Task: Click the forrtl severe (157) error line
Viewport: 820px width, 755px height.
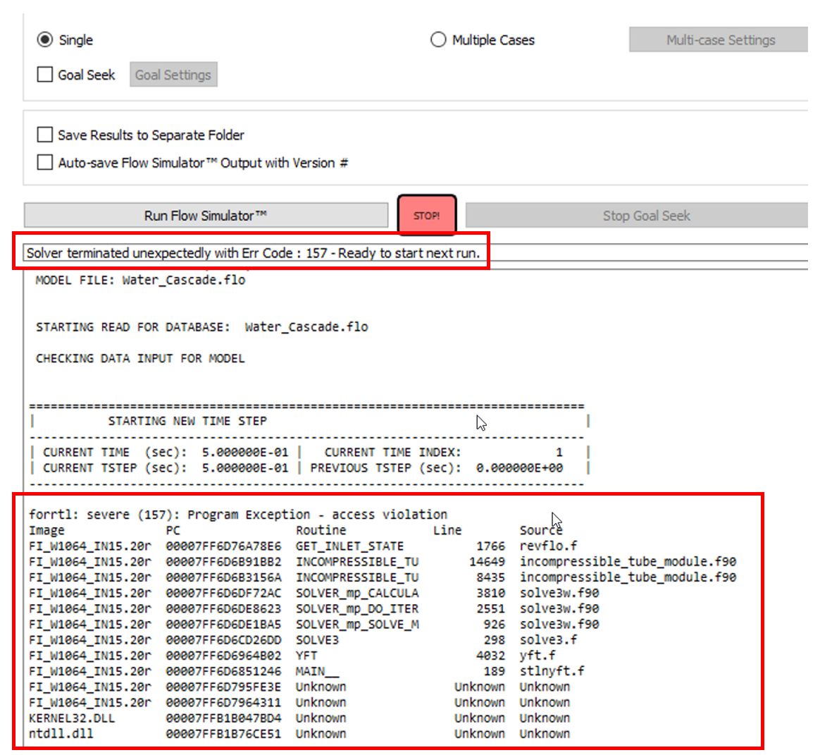Action: 237,515
